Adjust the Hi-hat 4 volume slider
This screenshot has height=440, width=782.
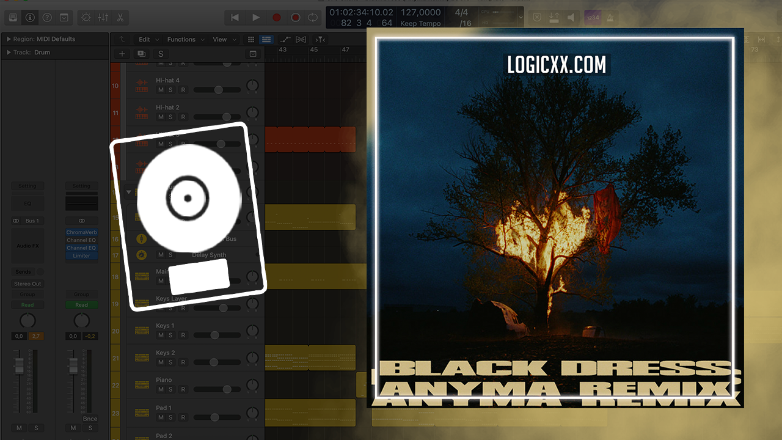coord(217,90)
